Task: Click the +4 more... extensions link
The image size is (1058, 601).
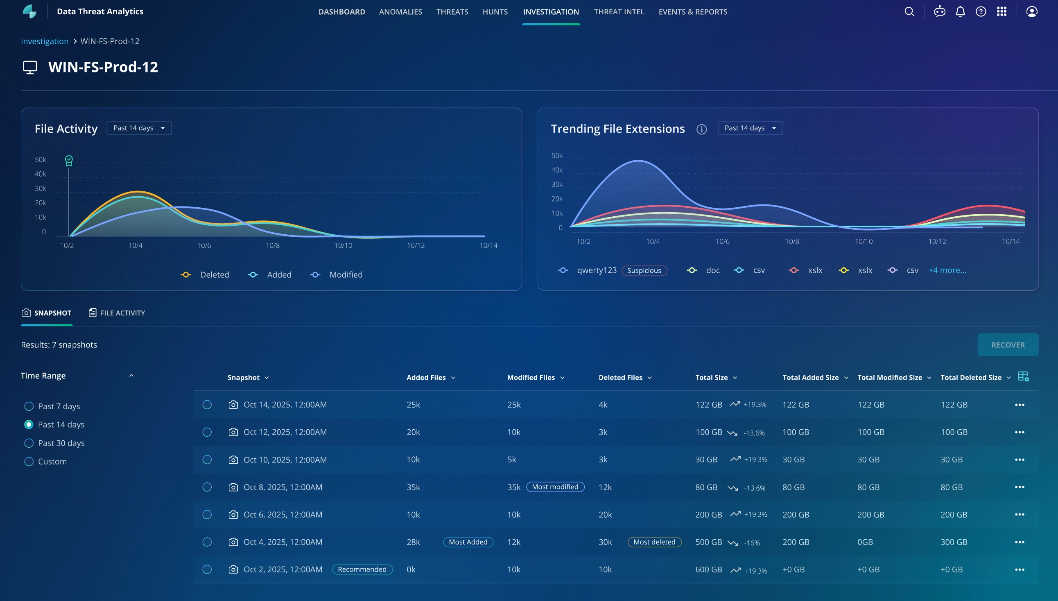Action: click(x=947, y=270)
